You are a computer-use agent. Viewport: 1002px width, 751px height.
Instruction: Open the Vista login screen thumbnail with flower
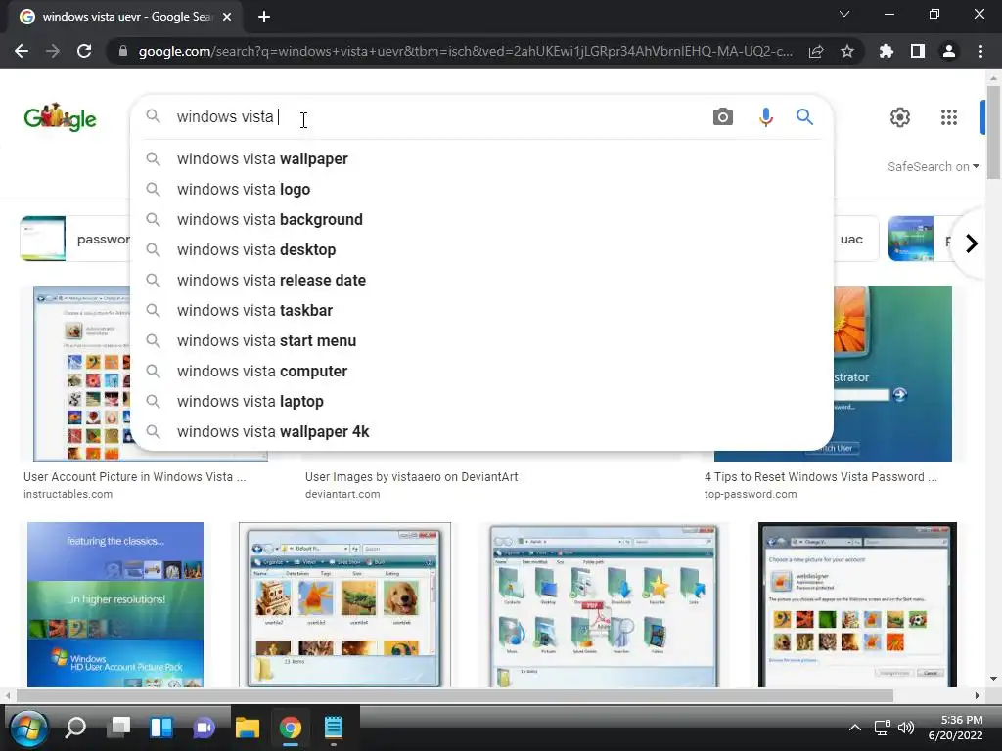892,374
